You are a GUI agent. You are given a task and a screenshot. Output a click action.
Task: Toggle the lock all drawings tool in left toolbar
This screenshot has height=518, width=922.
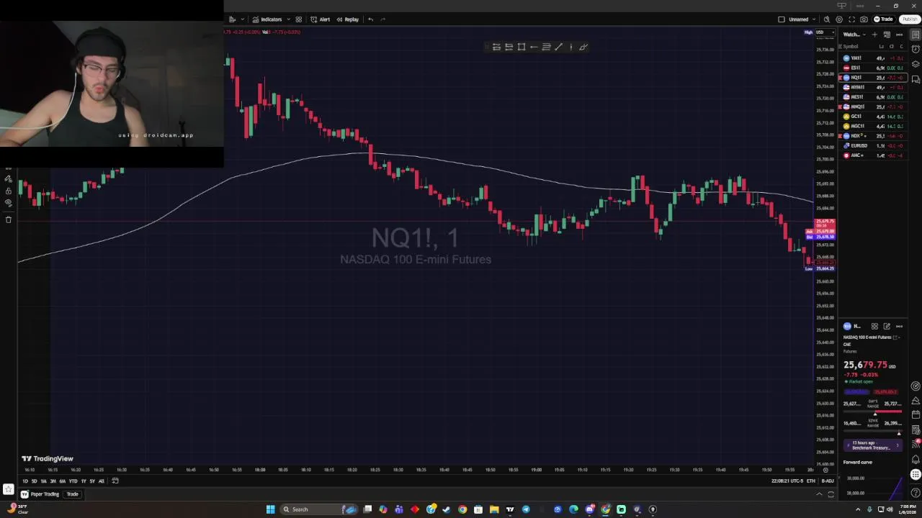tap(8, 191)
